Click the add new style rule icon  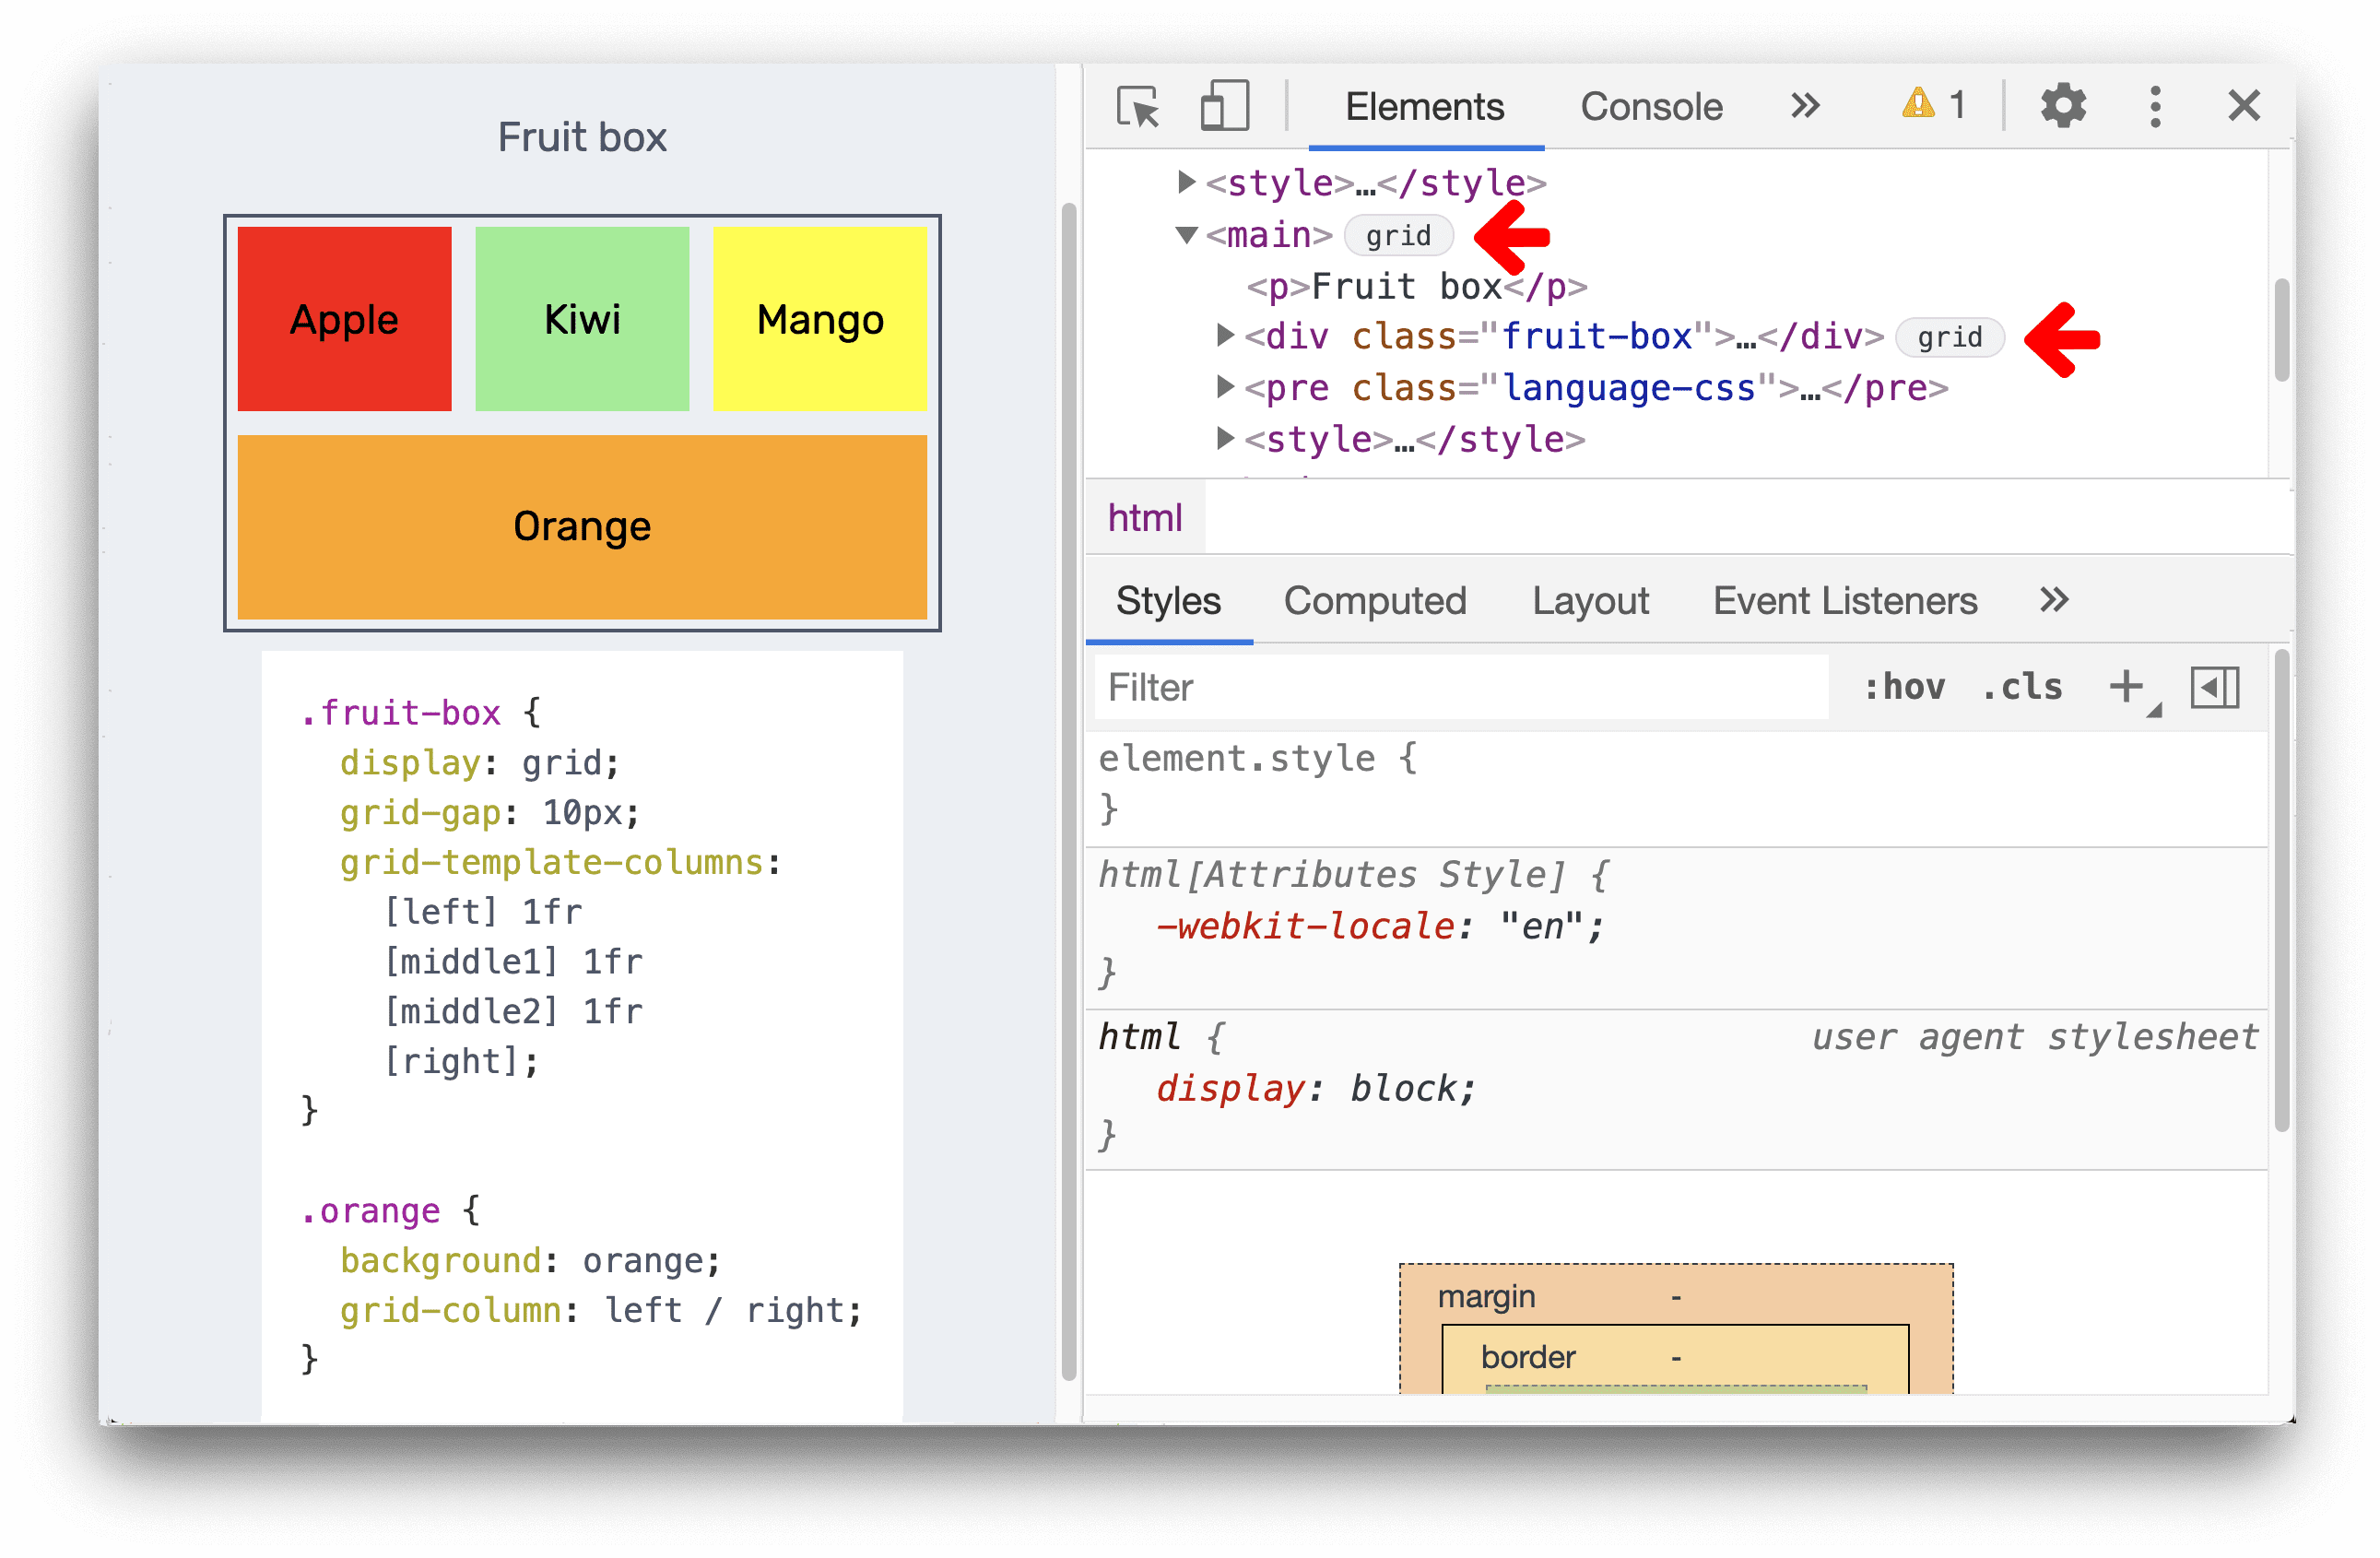click(2127, 687)
